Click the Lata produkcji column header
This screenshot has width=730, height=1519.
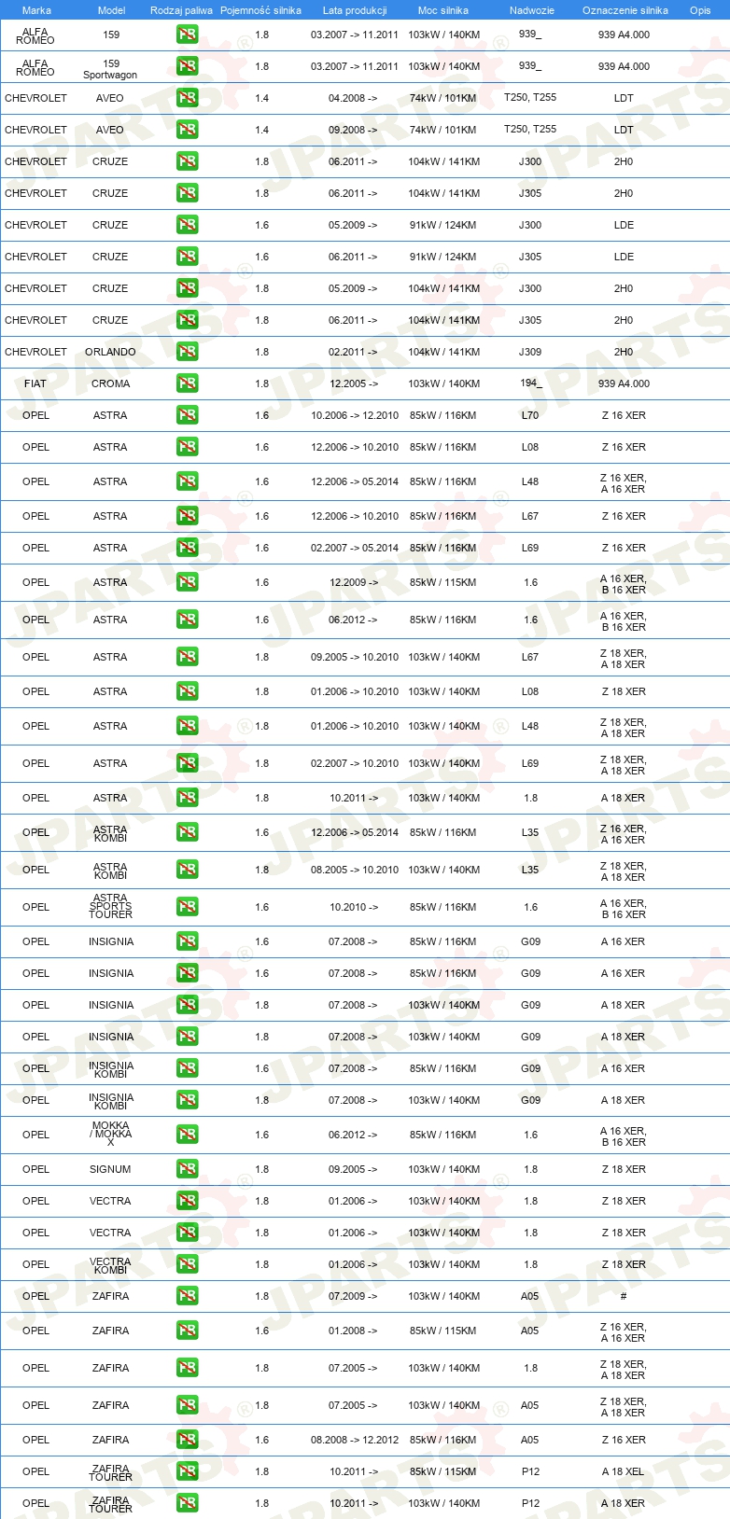[355, 10]
